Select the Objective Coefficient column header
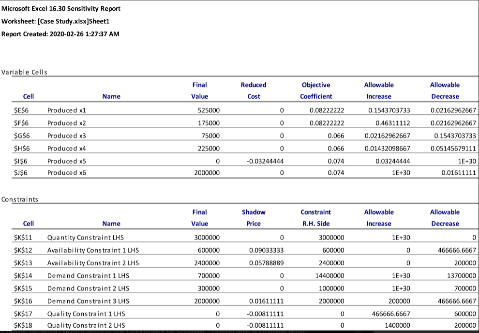479x333 pixels. [x=316, y=91]
